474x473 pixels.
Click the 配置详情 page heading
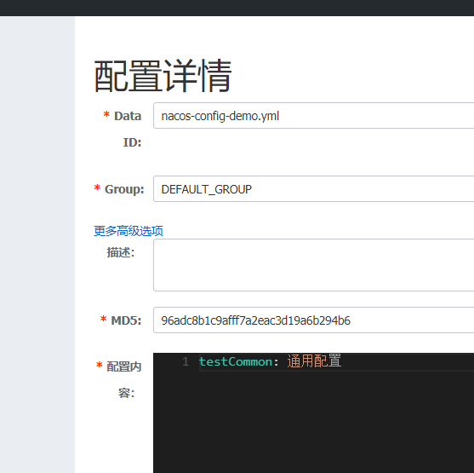[163, 76]
